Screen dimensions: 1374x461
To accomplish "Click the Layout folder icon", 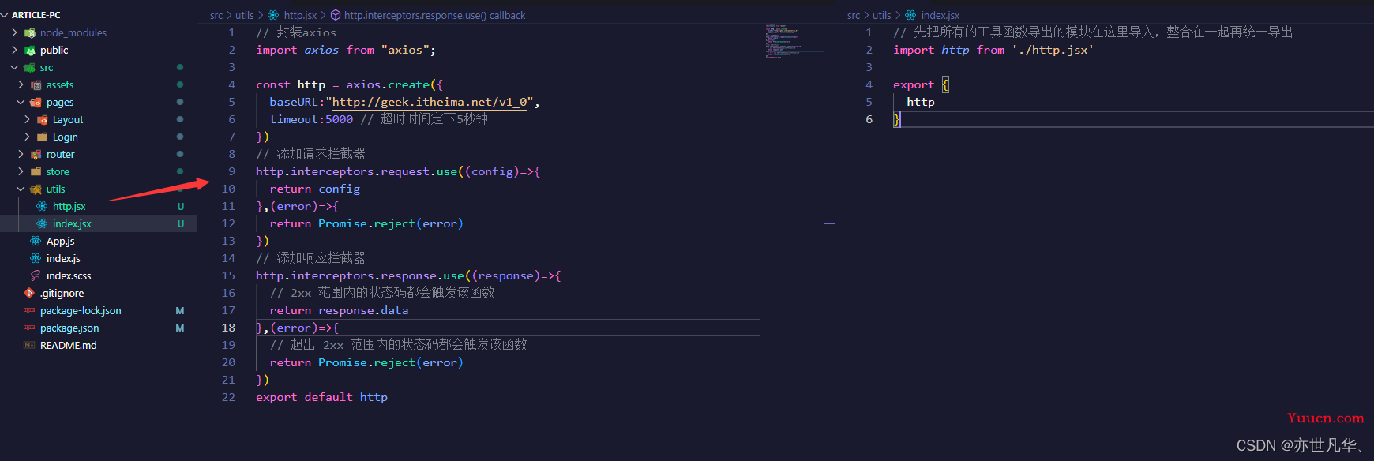I will (43, 119).
